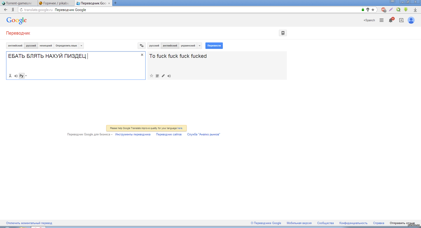
Task: Open the Adblock extension icon
Action: [x=384, y=10]
